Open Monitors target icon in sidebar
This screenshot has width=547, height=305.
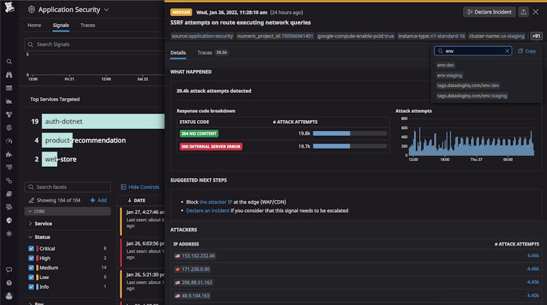9,128
